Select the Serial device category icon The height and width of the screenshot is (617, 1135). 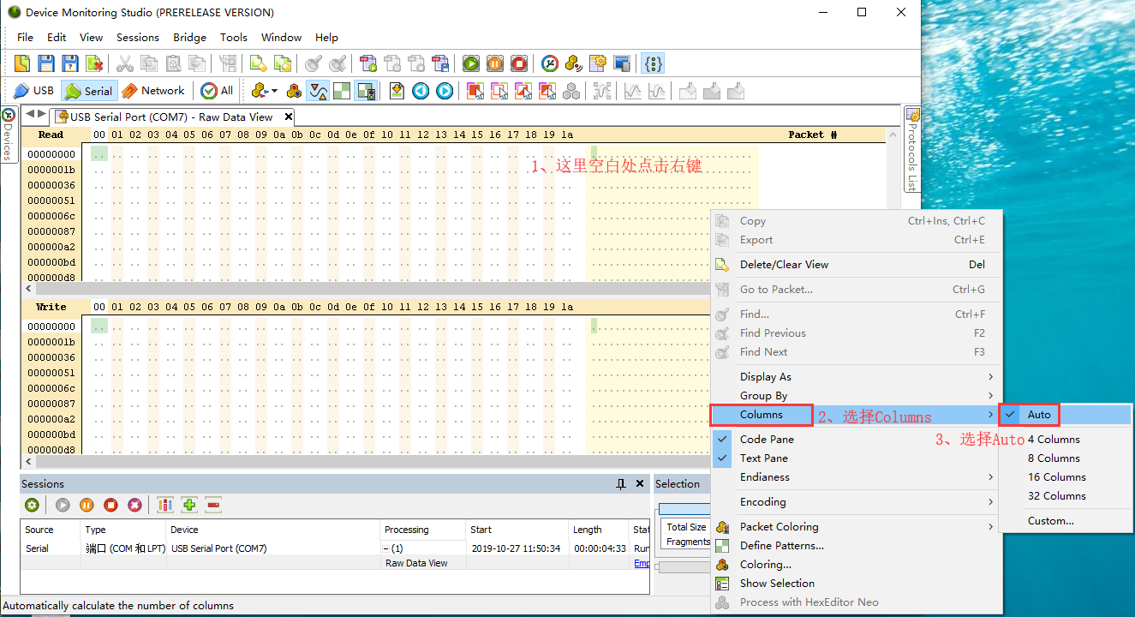[x=88, y=90]
